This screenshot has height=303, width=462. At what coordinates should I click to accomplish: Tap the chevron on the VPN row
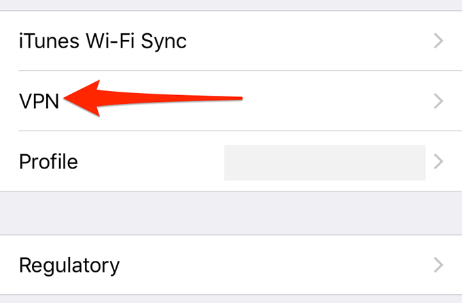pyautogui.click(x=438, y=101)
